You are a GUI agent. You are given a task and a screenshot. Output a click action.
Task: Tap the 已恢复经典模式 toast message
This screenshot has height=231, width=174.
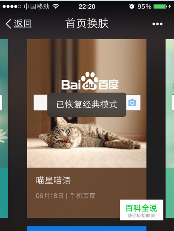(87, 104)
